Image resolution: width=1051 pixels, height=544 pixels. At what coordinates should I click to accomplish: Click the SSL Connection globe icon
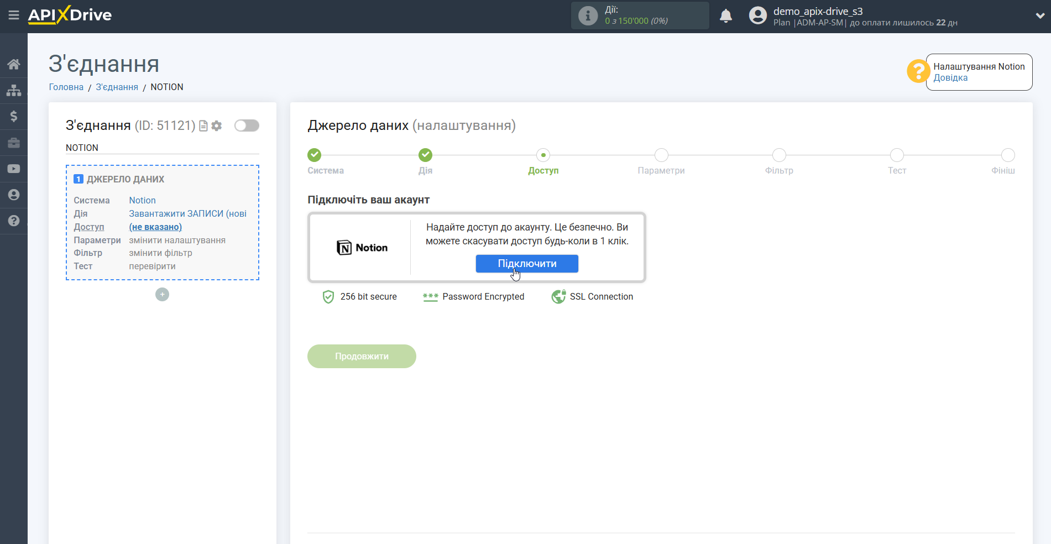(558, 297)
